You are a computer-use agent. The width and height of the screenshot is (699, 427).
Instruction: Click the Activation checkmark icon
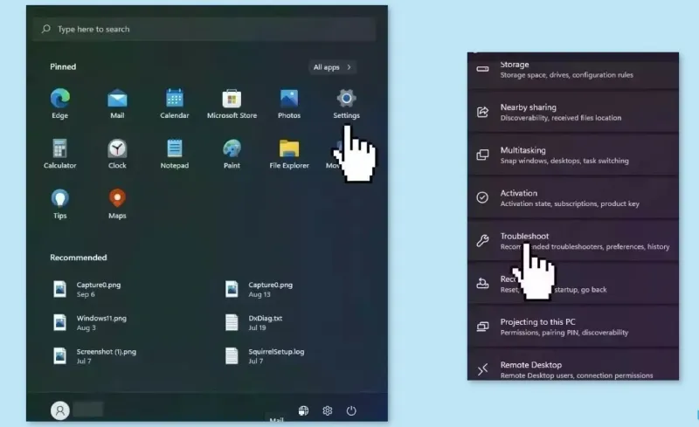(x=482, y=197)
